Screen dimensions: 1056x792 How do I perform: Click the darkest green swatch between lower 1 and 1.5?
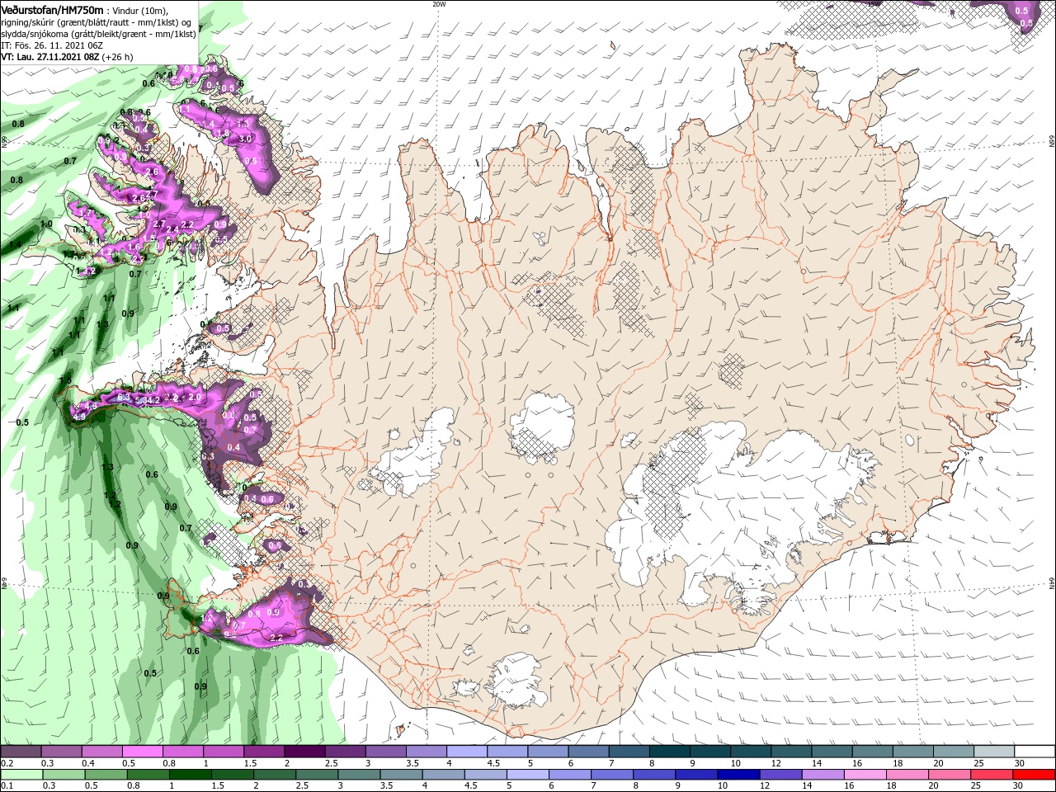(x=190, y=775)
